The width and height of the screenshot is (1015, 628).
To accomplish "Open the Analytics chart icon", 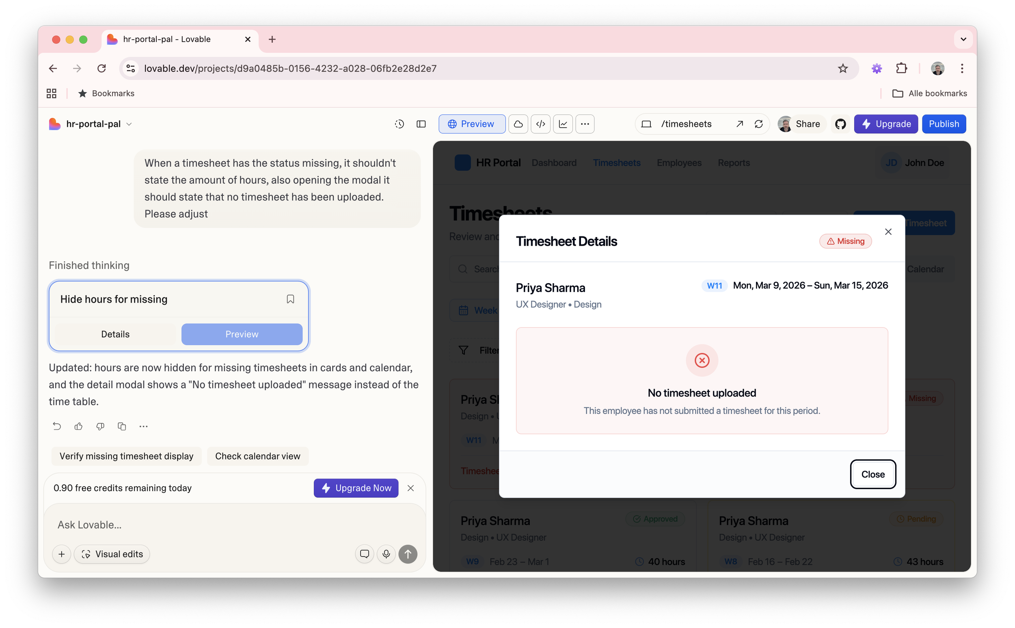I will tap(562, 124).
